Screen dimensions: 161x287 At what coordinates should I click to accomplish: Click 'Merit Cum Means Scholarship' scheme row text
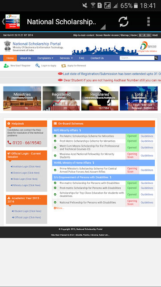click(89, 148)
